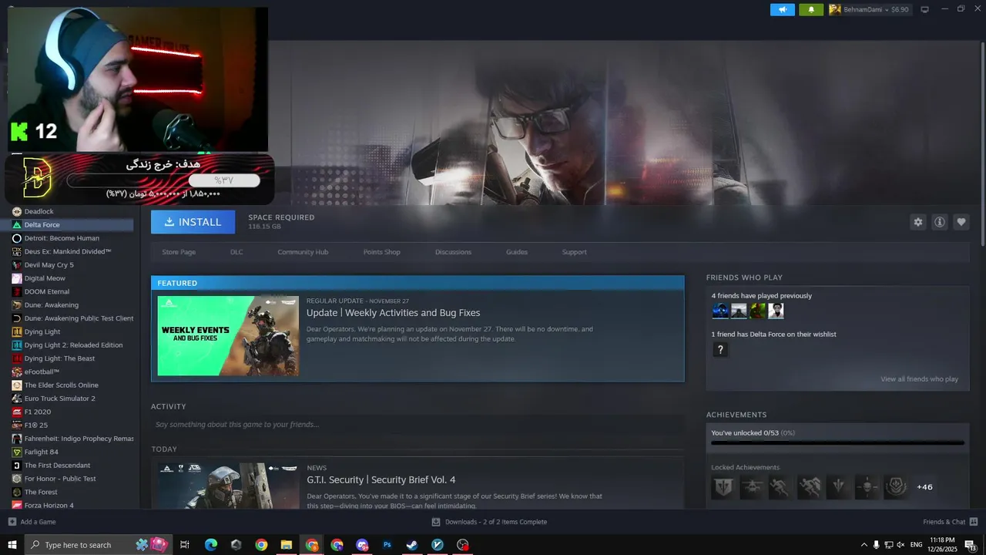The height and width of the screenshot is (555, 986).
Task: Open the BehnamDami account dropdown
Action: coord(870,9)
